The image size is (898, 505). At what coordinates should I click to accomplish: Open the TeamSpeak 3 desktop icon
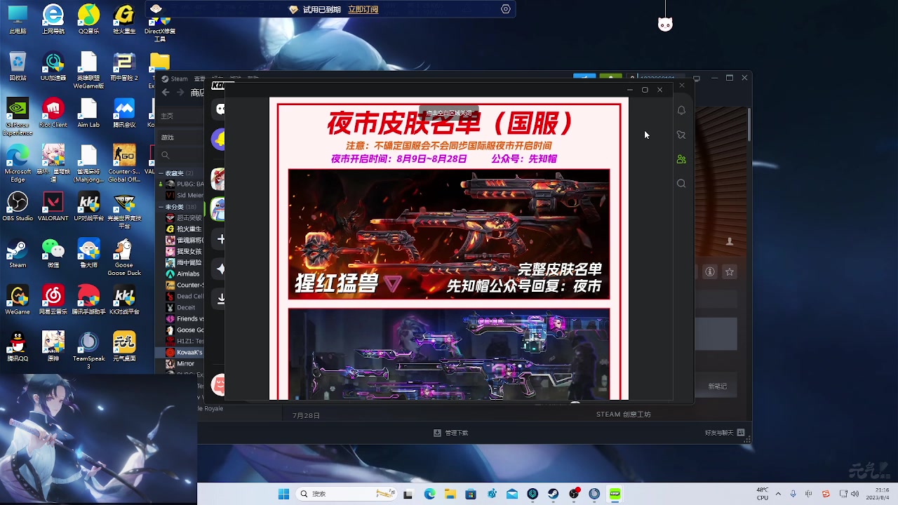[x=88, y=350]
